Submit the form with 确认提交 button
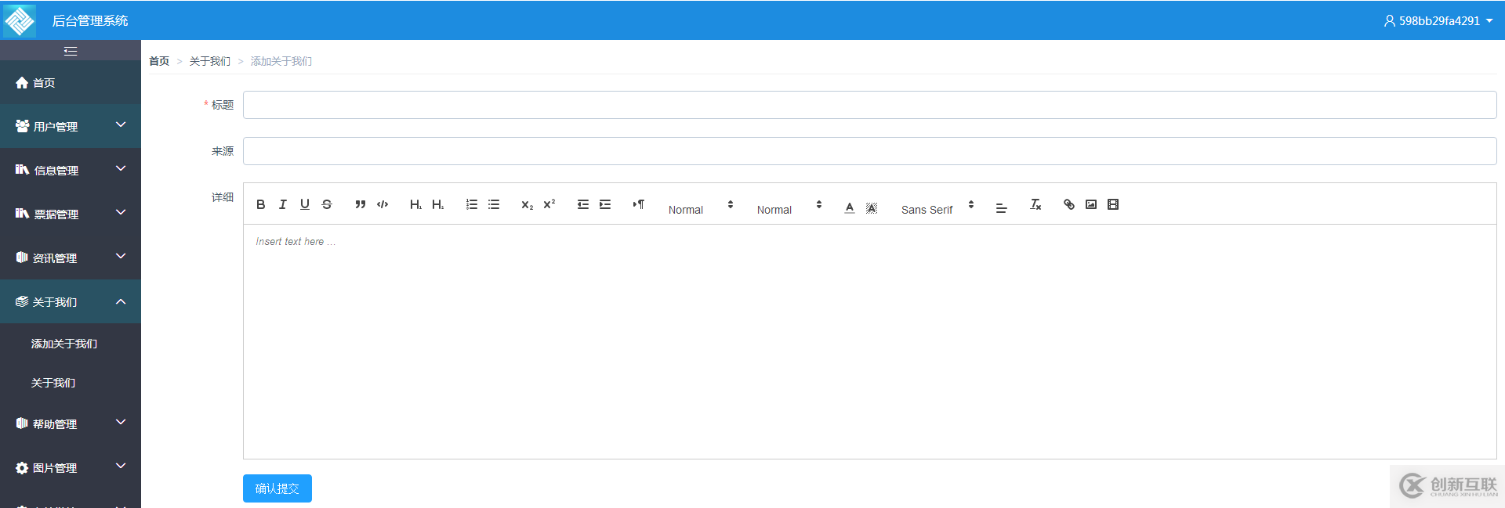Viewport: 1505px width, 508px height. (x=277, y=488)
